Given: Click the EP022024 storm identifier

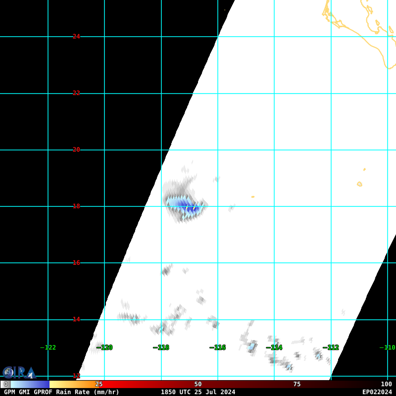Looking at the screenshot, I should click(377, 392).
